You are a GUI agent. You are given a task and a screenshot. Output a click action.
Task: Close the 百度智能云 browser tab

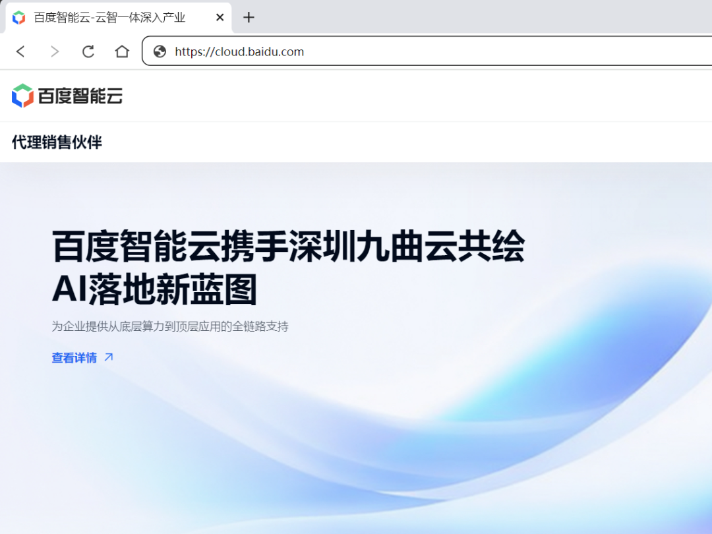click(220, 18)
